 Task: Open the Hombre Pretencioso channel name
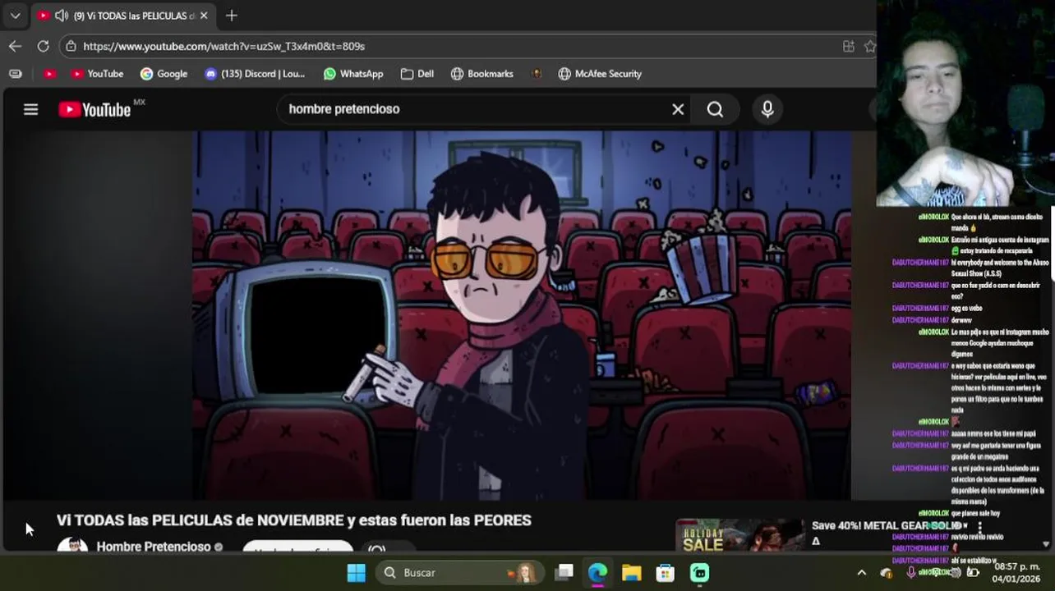point(154,547)
